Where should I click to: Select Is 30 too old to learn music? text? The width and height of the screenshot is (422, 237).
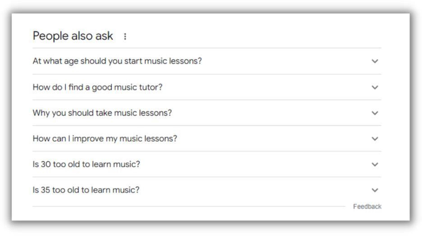(x=86, y=164)
